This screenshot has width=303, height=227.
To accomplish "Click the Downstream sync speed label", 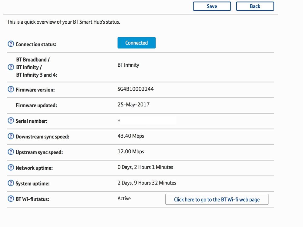I will 42,137.
